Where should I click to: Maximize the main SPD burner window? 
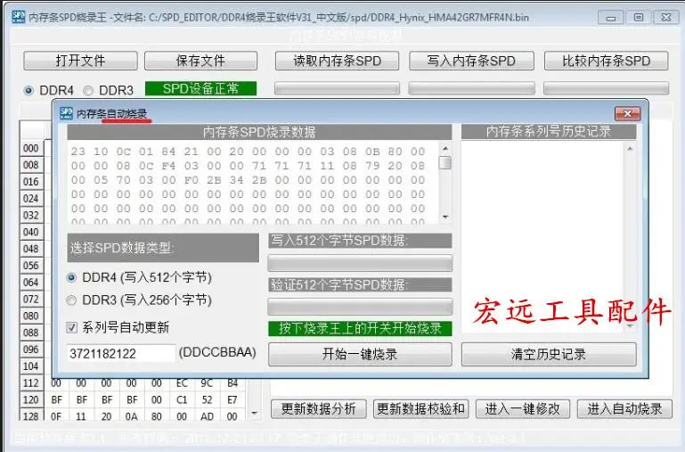coord(639,18)
